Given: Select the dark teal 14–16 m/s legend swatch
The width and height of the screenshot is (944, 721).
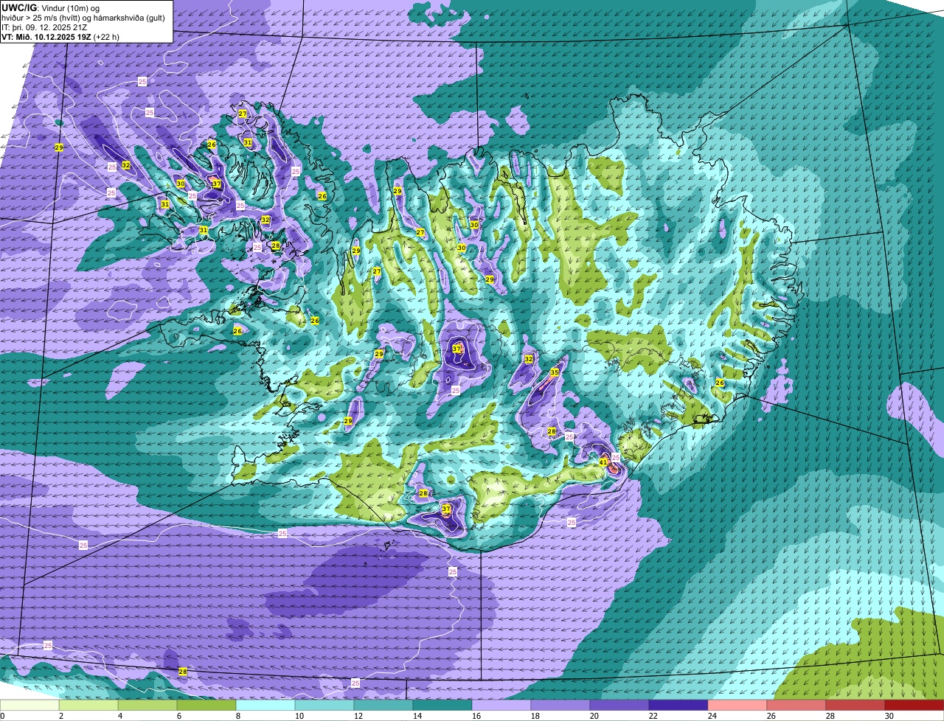Looking at the screenshot, I should click(x=443, y=706).
